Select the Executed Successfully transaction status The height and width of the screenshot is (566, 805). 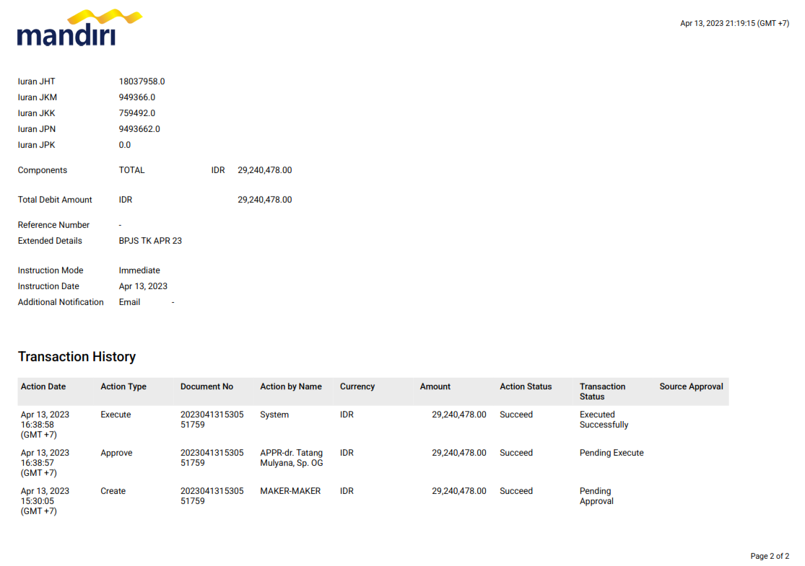[604, 420]
